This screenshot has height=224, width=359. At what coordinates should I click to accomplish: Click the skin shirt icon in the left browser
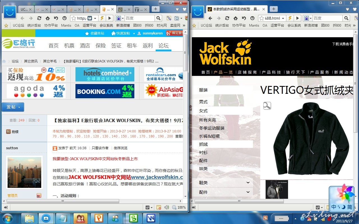click(185, 9)
